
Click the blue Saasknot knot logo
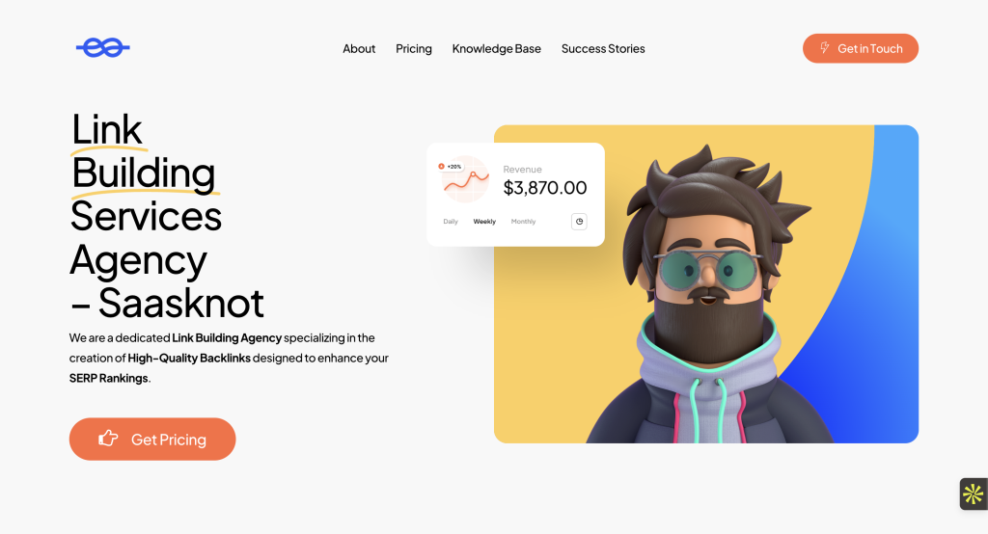coord(102,48)
